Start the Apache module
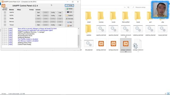This screenshot has height=95, width=170. pos(38,12)
